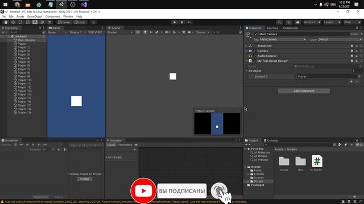
Task: Collapse the All Object array
Action: (246, 71)
